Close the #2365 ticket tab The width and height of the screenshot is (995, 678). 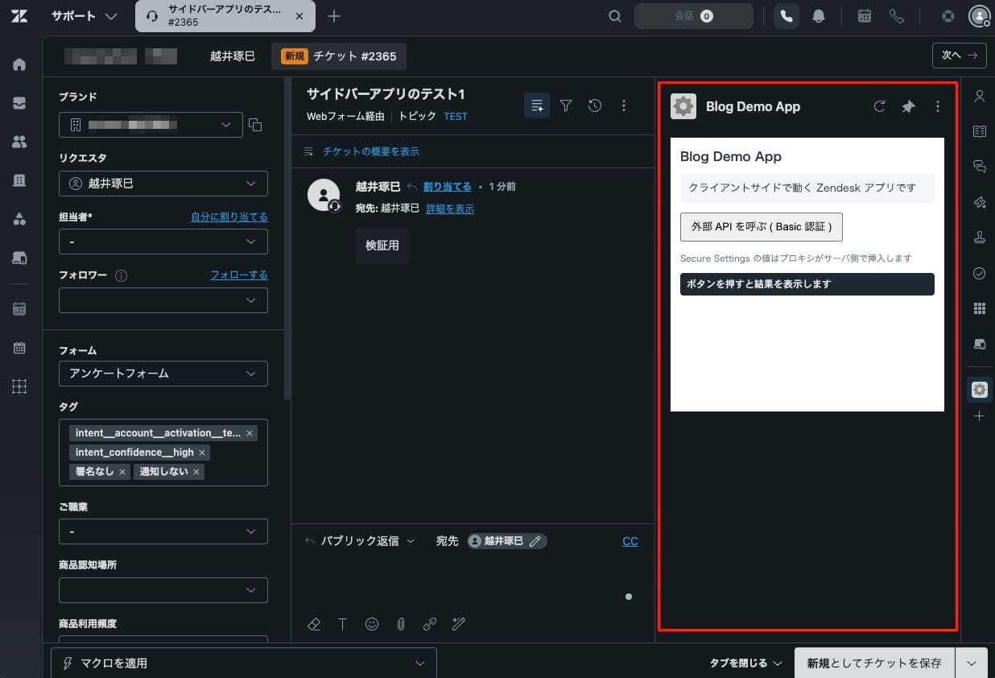click(x=299, y=16)
